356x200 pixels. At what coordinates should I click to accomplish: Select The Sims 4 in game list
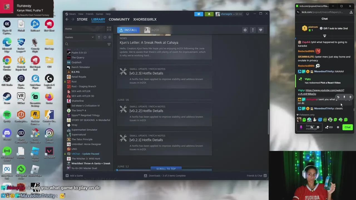click(x=79, y=110)
